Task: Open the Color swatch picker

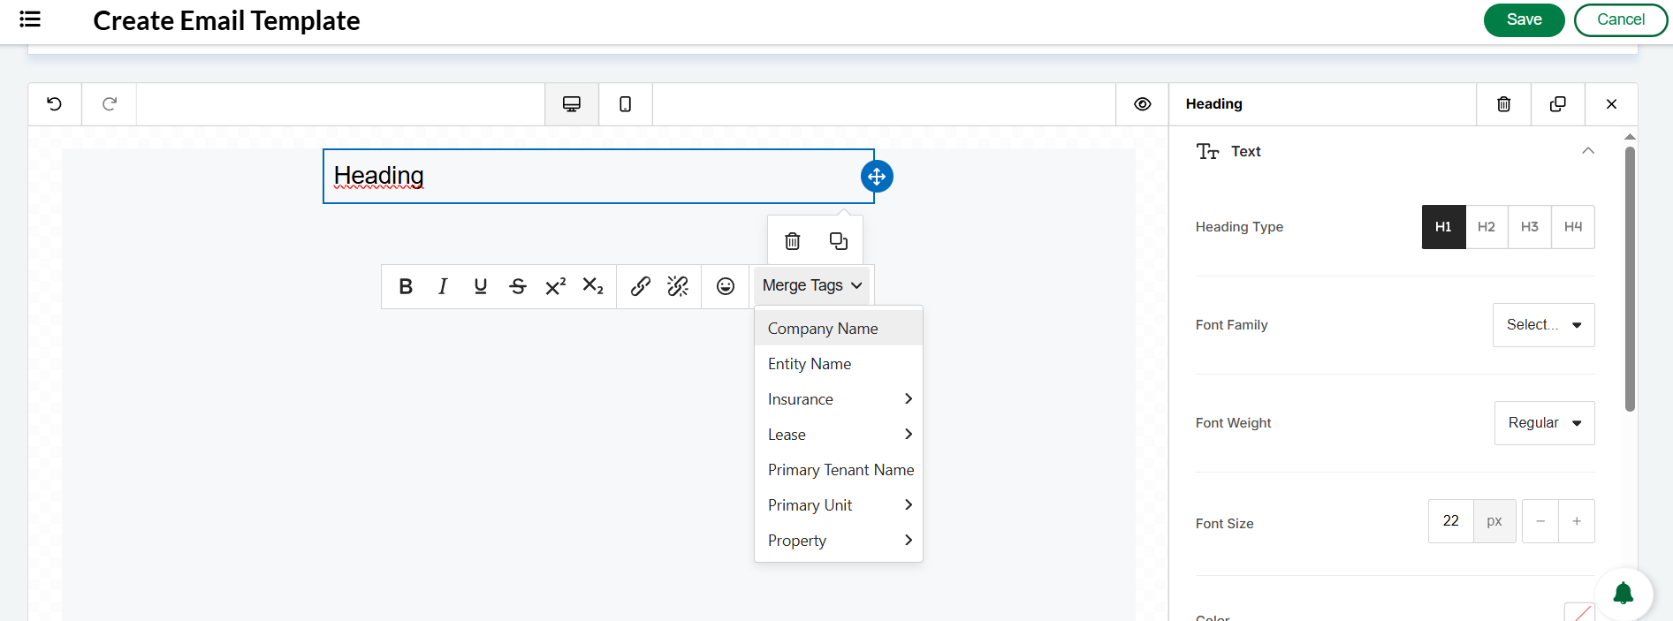Action: pos(1579,612)
